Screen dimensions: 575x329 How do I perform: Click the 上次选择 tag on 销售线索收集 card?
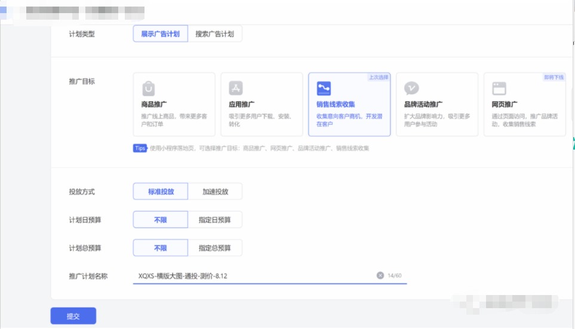point(379,77)
